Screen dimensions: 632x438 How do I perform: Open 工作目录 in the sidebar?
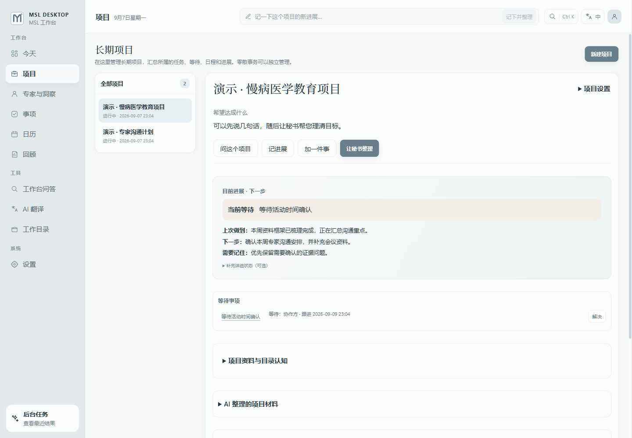pyautogui.click(x=43, y=229)
